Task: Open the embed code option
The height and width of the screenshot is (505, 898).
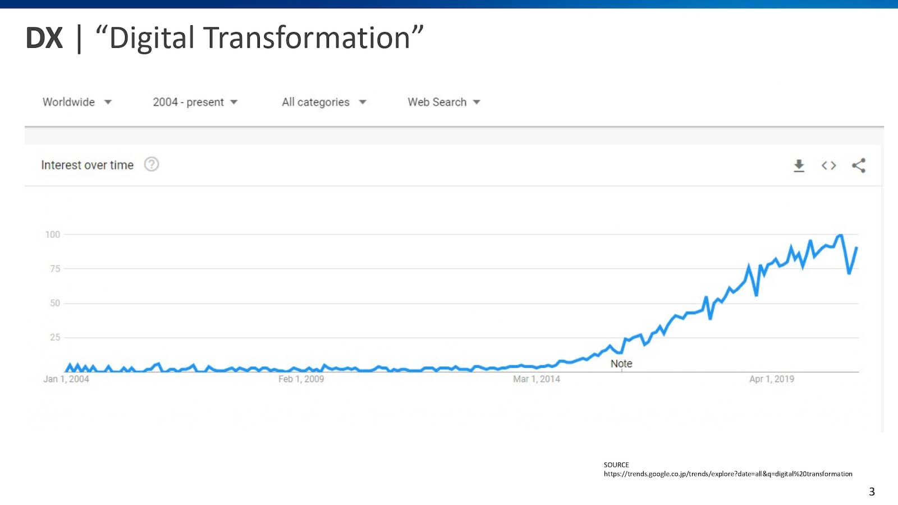Action: (x=828, y=166)
